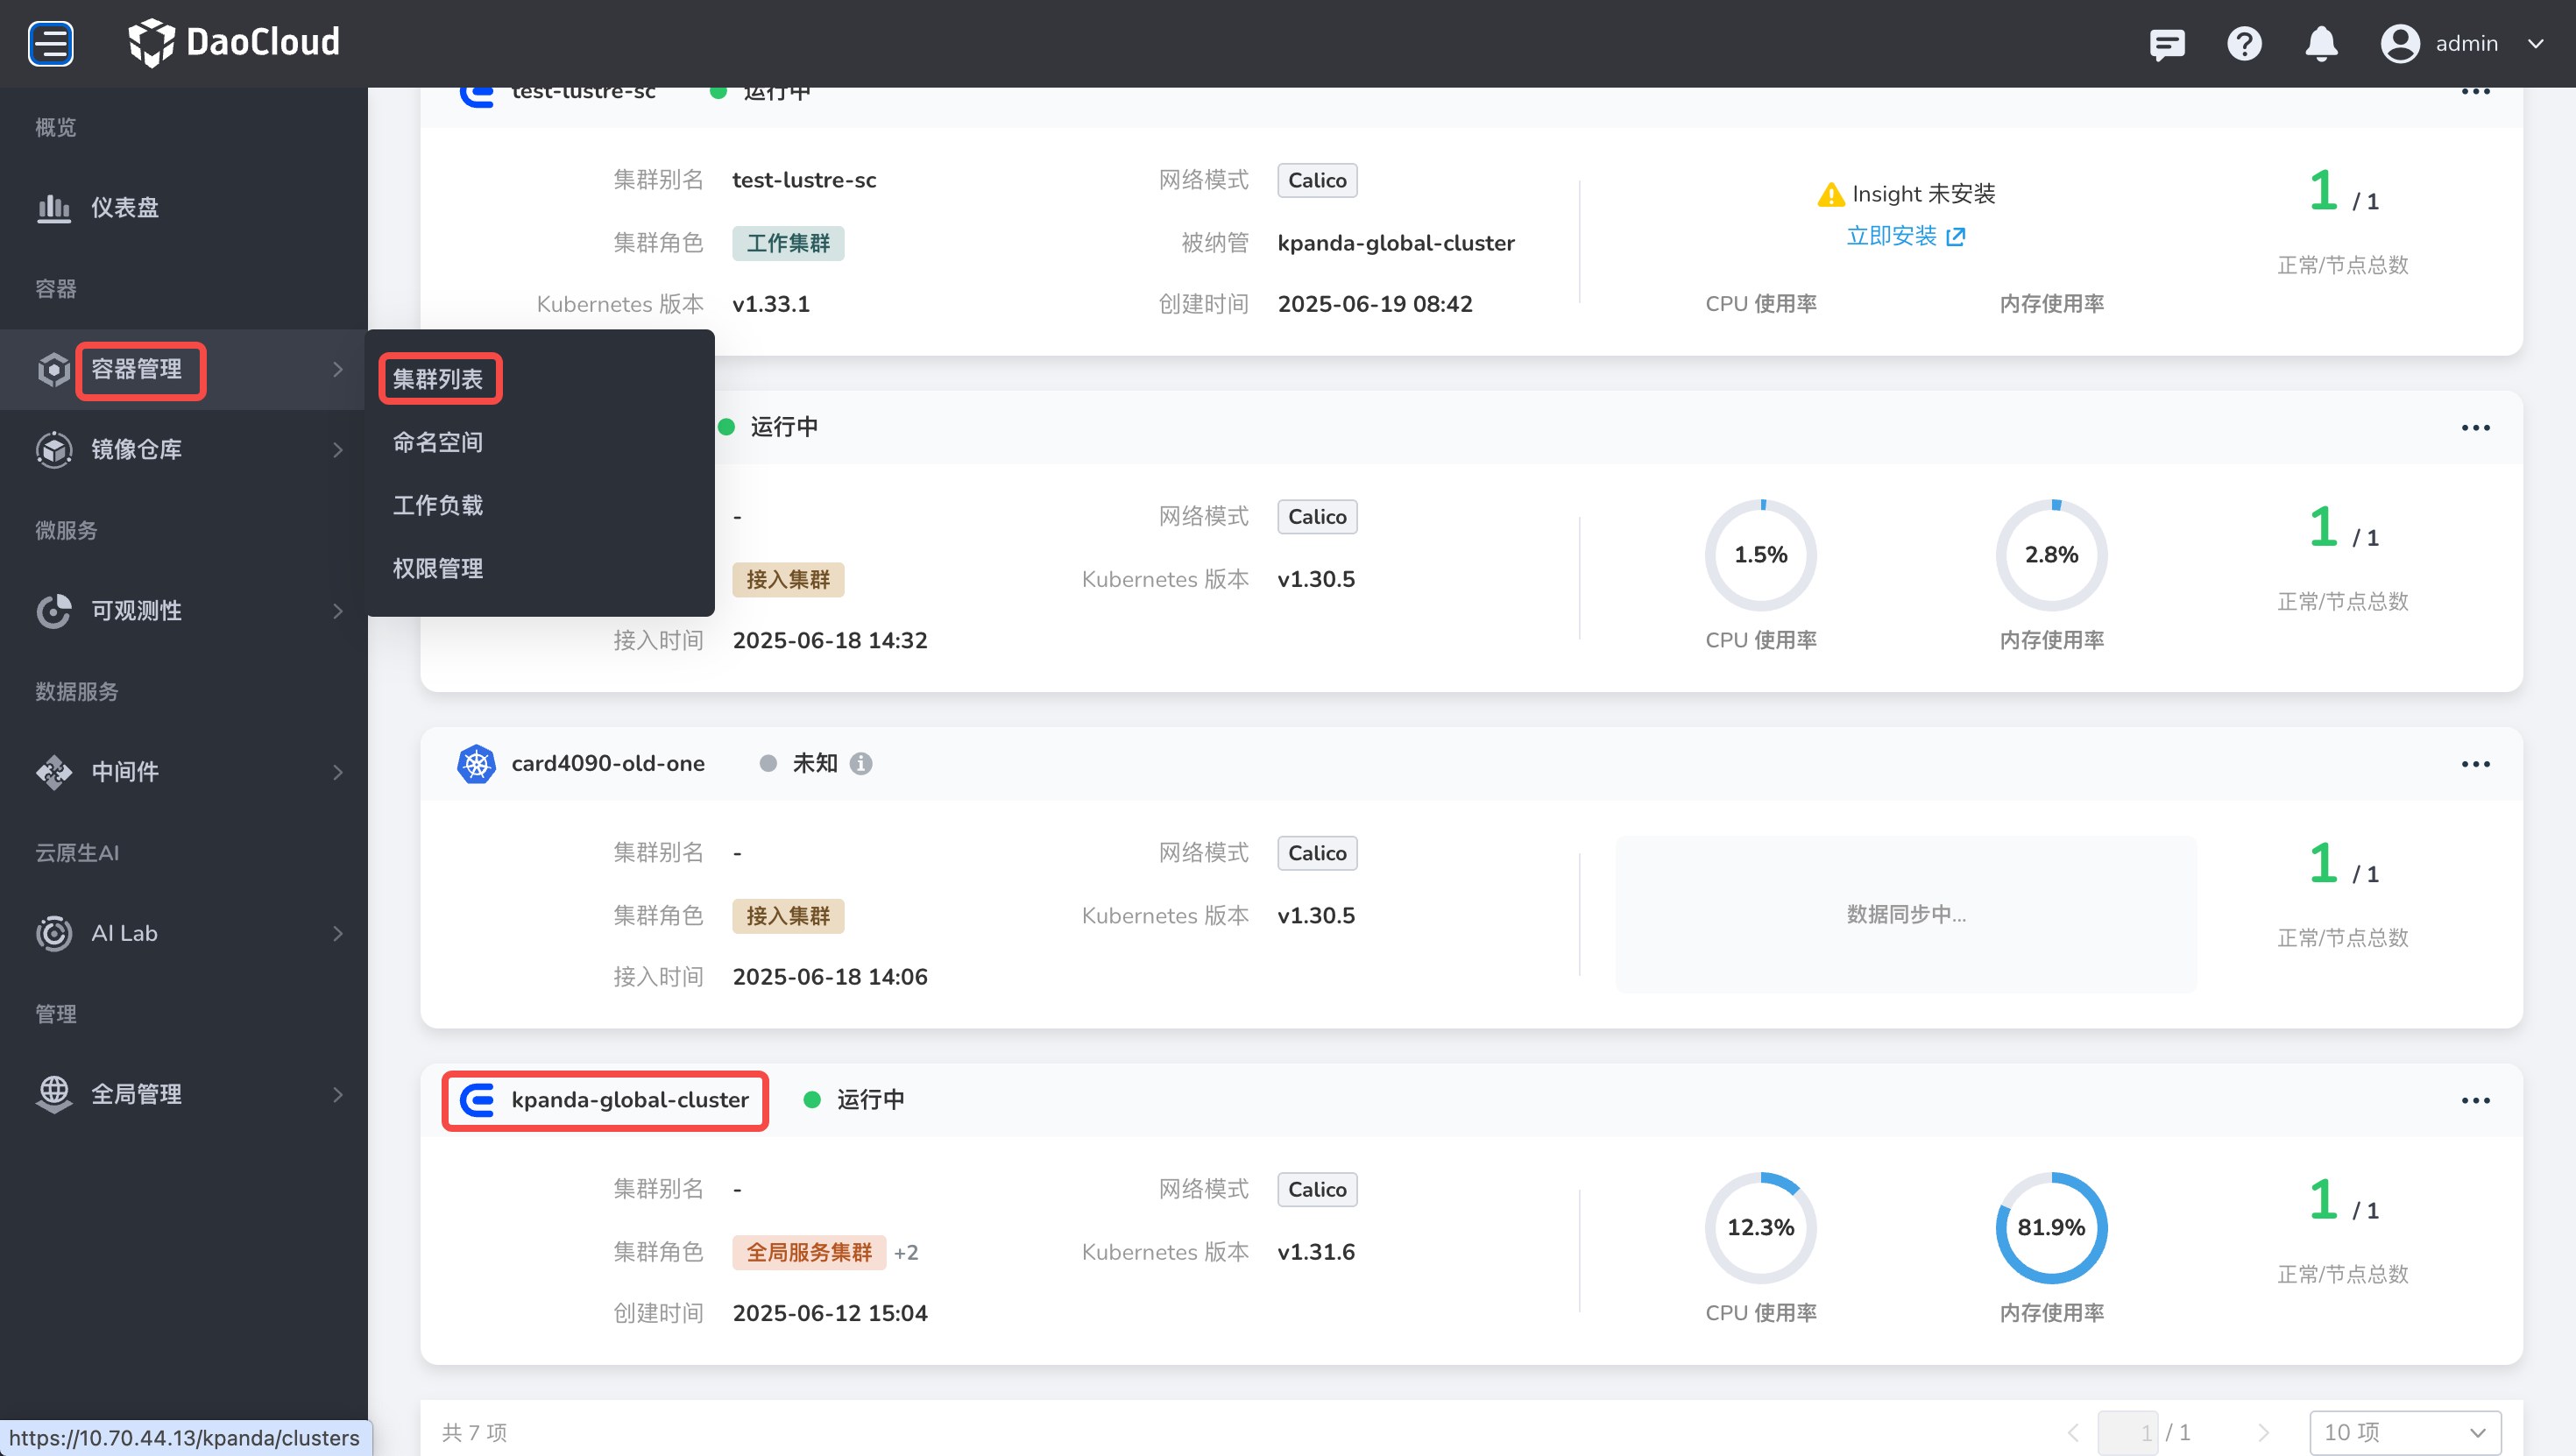This screenshot has width=2576, height=1456.
Task: Open the notification bell
Action: click(x=2321, y=43)
